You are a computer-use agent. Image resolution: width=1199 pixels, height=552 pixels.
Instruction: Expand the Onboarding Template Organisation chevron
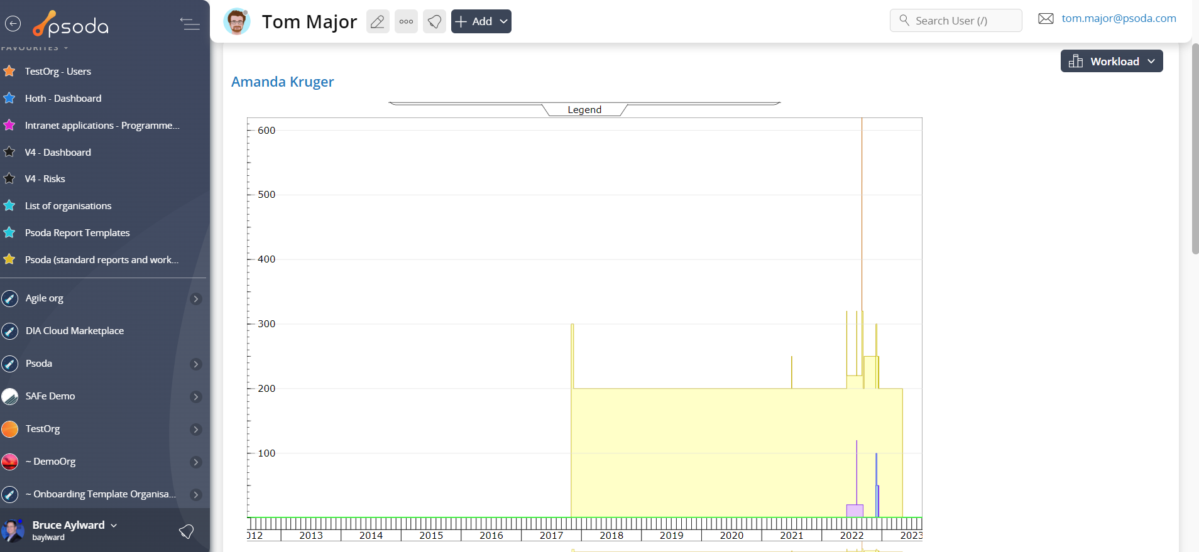[x=196, y=495]
